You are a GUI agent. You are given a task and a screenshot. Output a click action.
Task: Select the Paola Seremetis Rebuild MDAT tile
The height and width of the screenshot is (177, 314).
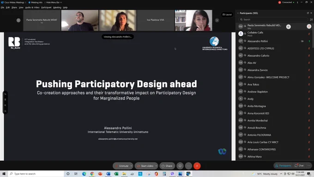pos(42,20)
